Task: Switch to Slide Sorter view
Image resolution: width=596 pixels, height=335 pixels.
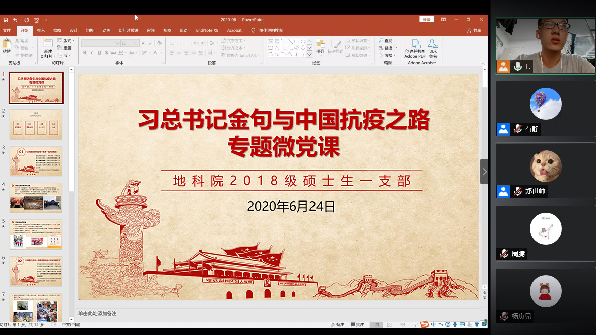Action: click(389, 325)
